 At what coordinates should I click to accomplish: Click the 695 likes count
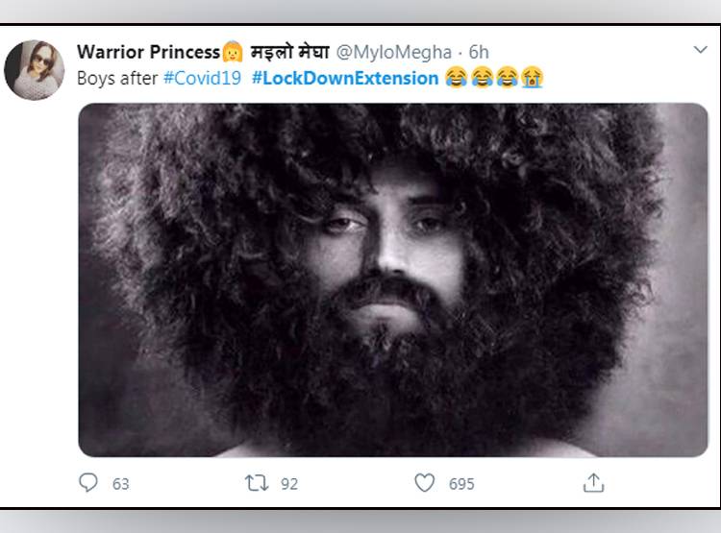tap(461, 483)
